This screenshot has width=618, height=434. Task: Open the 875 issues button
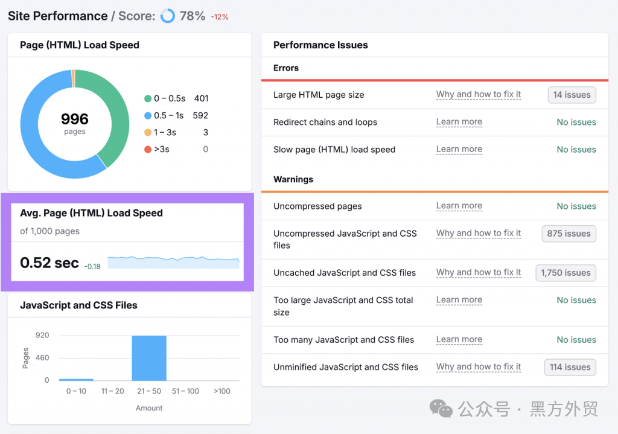click(x=569, y=234)
